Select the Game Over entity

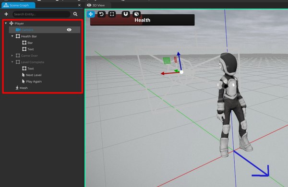(x=29, y=56)
